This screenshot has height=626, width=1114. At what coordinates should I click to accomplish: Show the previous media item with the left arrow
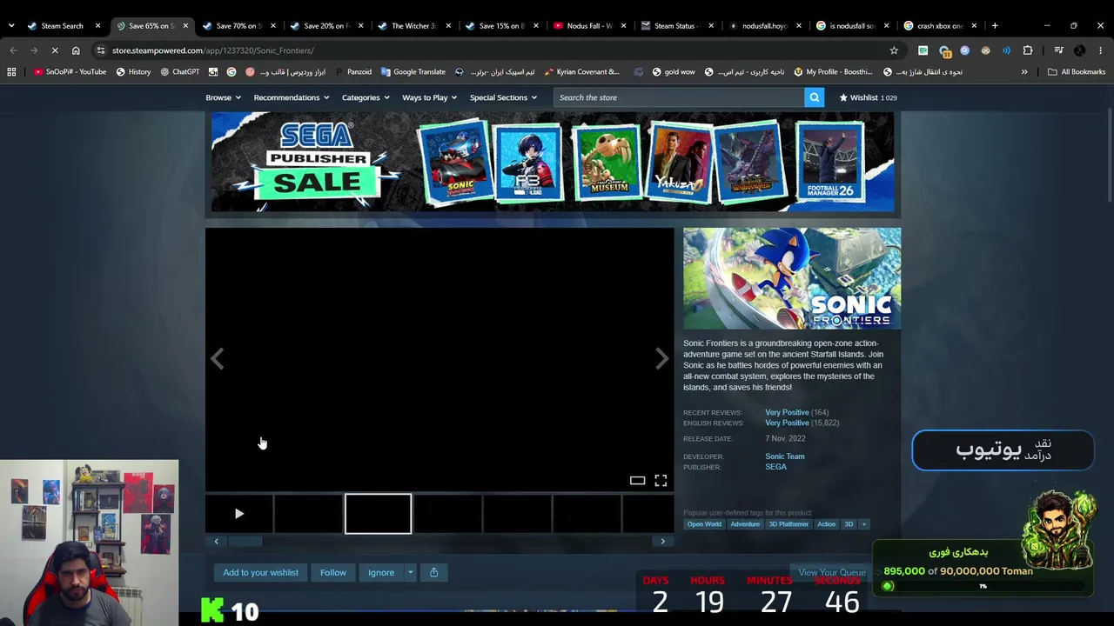218,359
